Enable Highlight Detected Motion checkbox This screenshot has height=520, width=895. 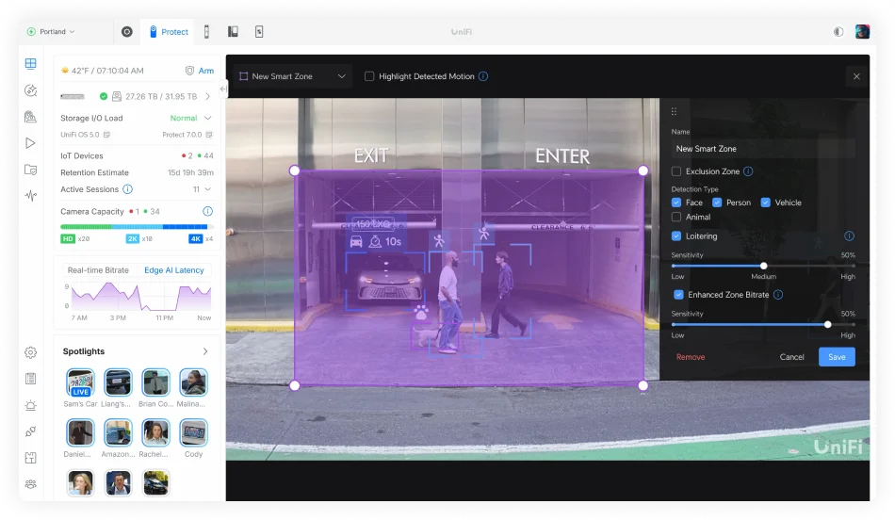click(369, 76)
